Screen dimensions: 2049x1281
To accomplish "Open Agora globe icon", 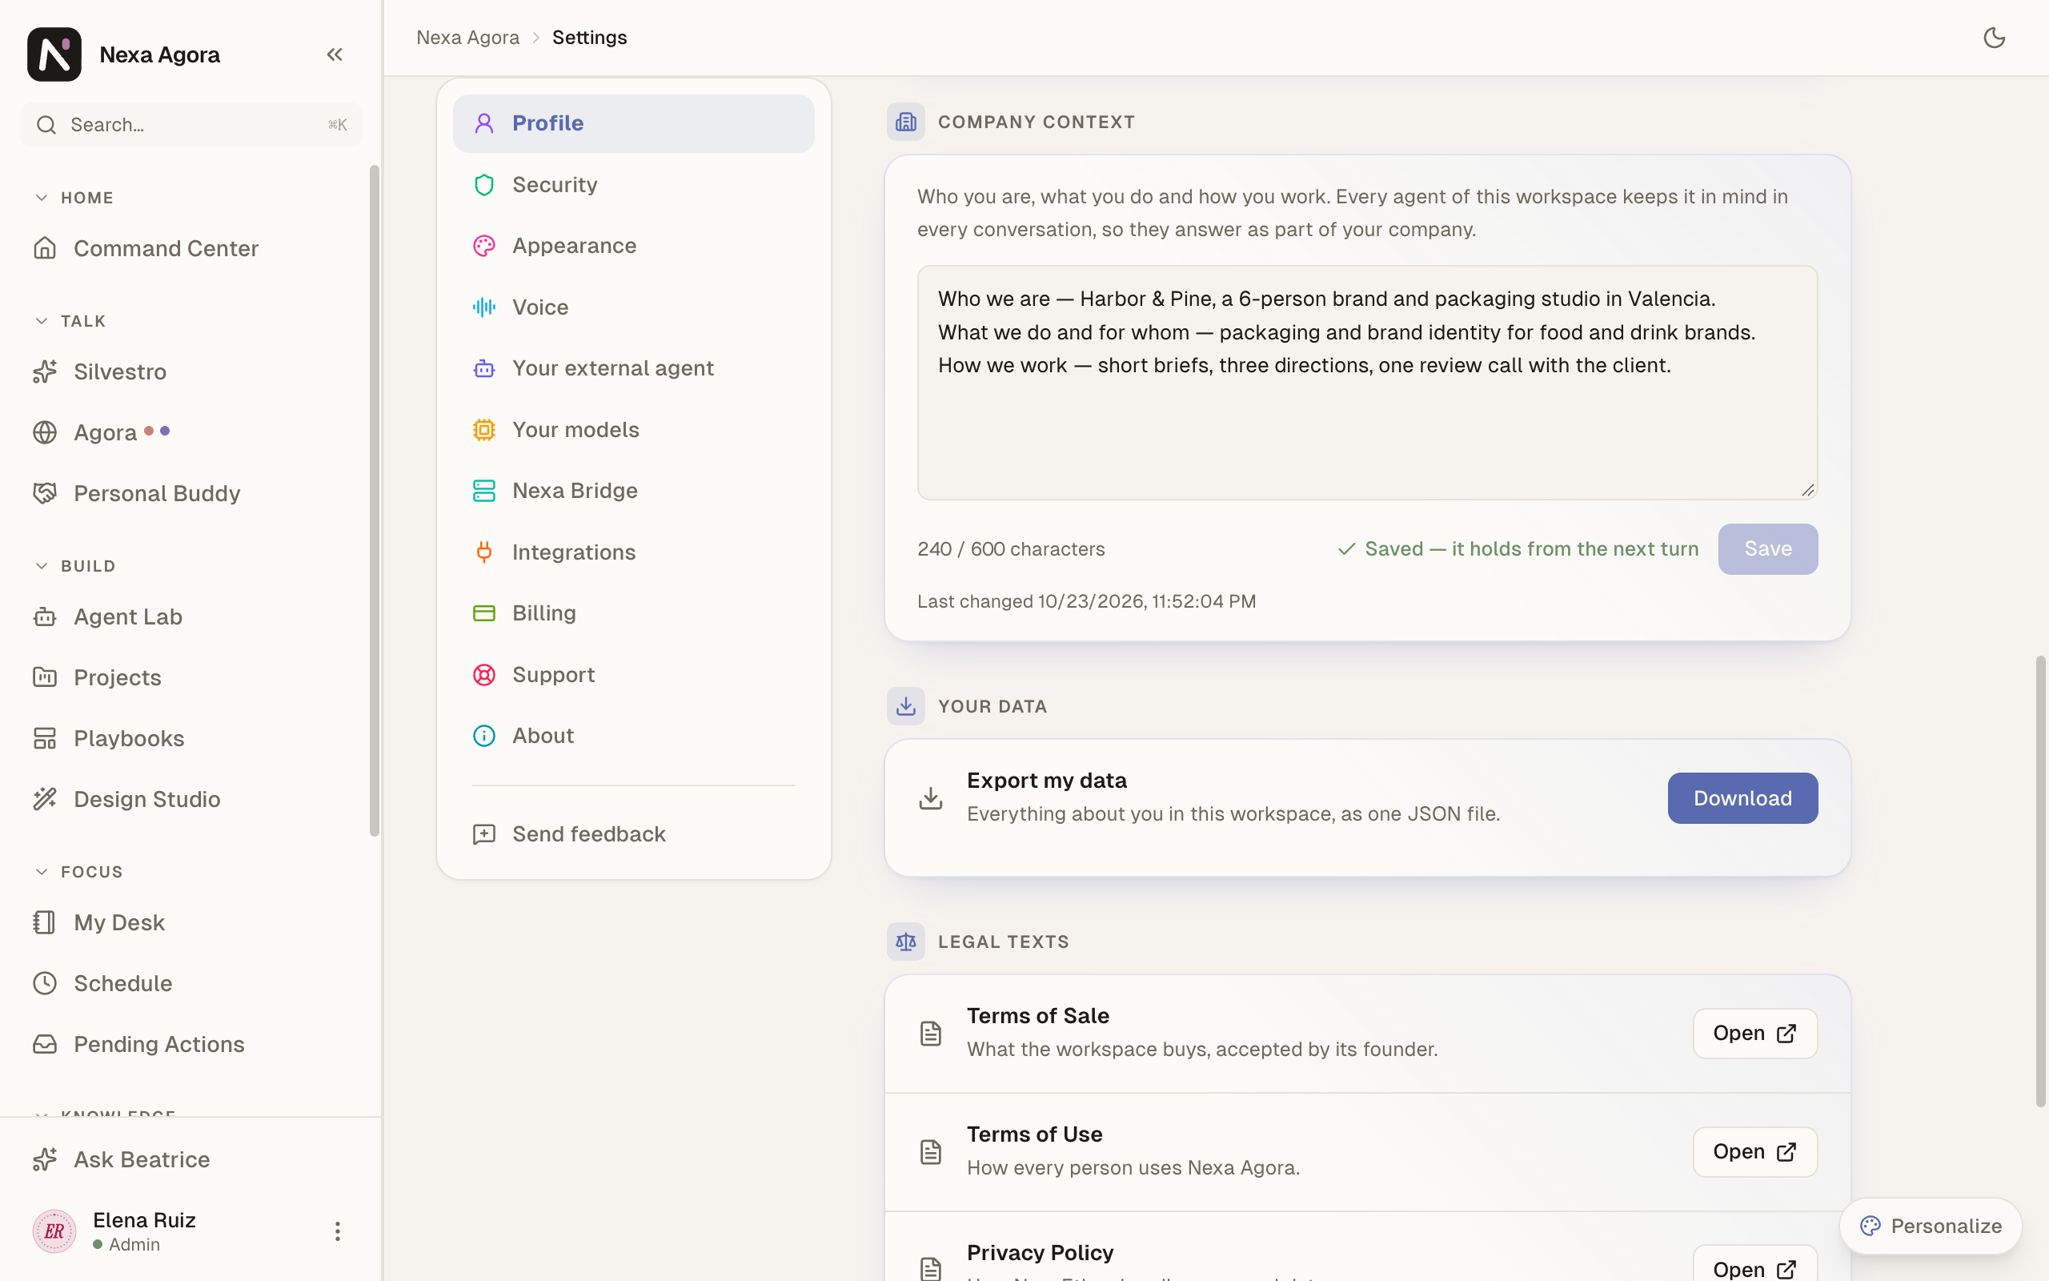I will [45, 432].
